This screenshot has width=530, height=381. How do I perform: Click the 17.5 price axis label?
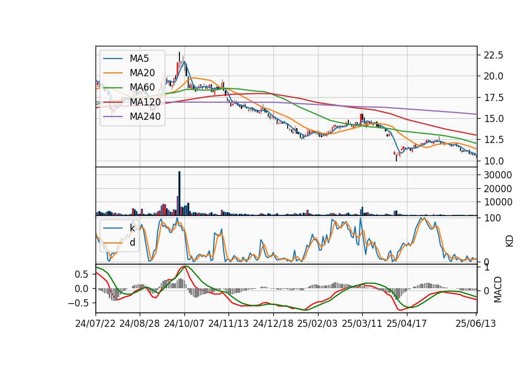tap(494, 98)
